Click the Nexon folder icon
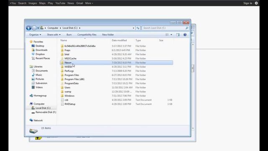Image resolution: width=268 pixels, height=151 pixels. click(x=62, y=62)
